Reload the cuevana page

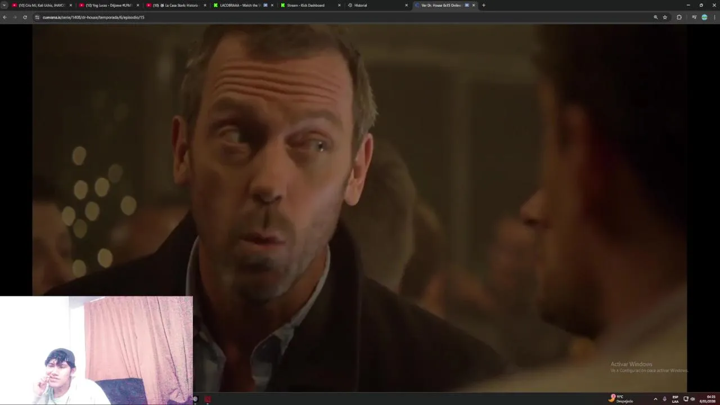(25, 17)
